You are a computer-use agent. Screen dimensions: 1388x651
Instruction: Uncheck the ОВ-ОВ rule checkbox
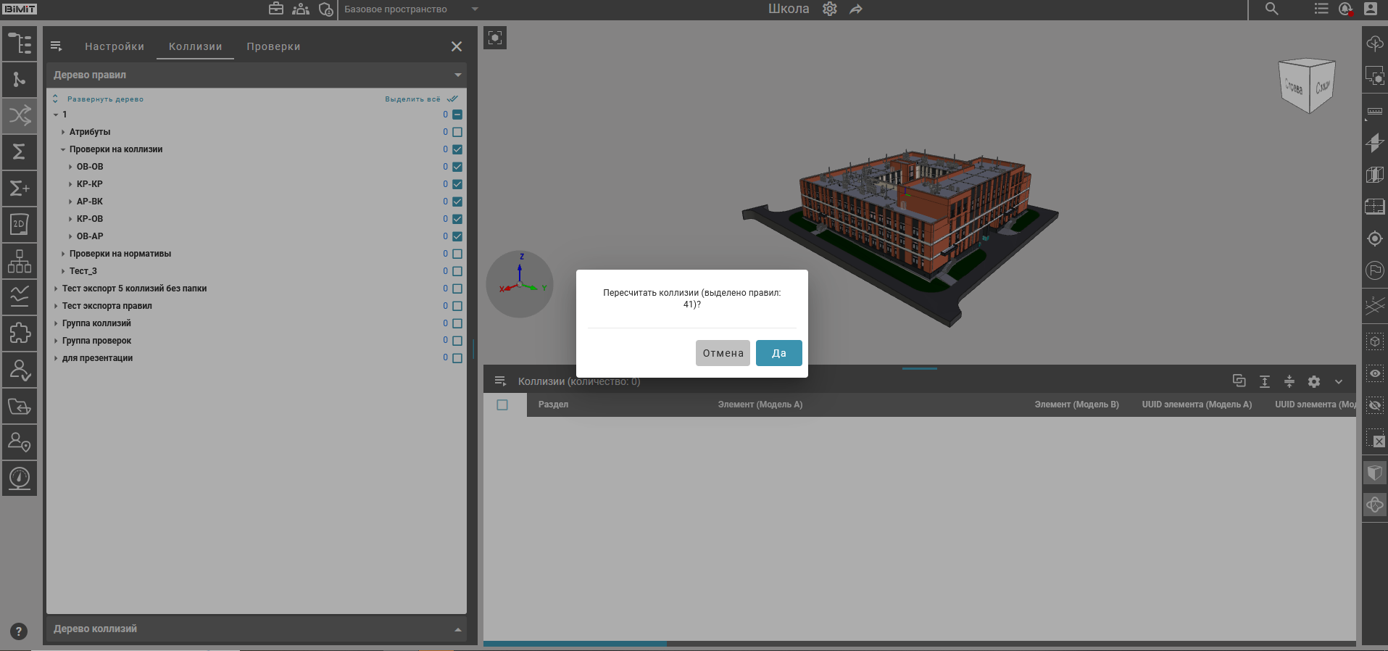[x=457, y=167]
